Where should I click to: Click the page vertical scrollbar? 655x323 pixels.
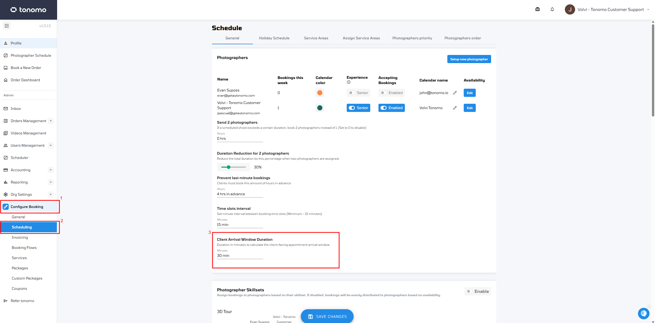[653, 70]
